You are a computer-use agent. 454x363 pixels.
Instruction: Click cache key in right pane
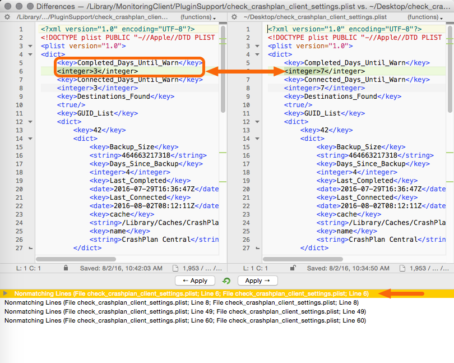pos(349,214)
